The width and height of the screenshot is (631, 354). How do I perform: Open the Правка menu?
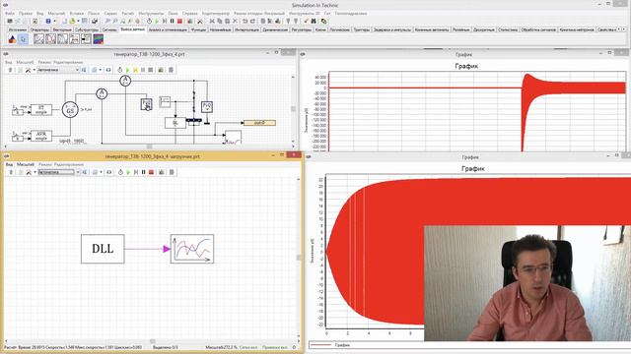coord(26,13)
